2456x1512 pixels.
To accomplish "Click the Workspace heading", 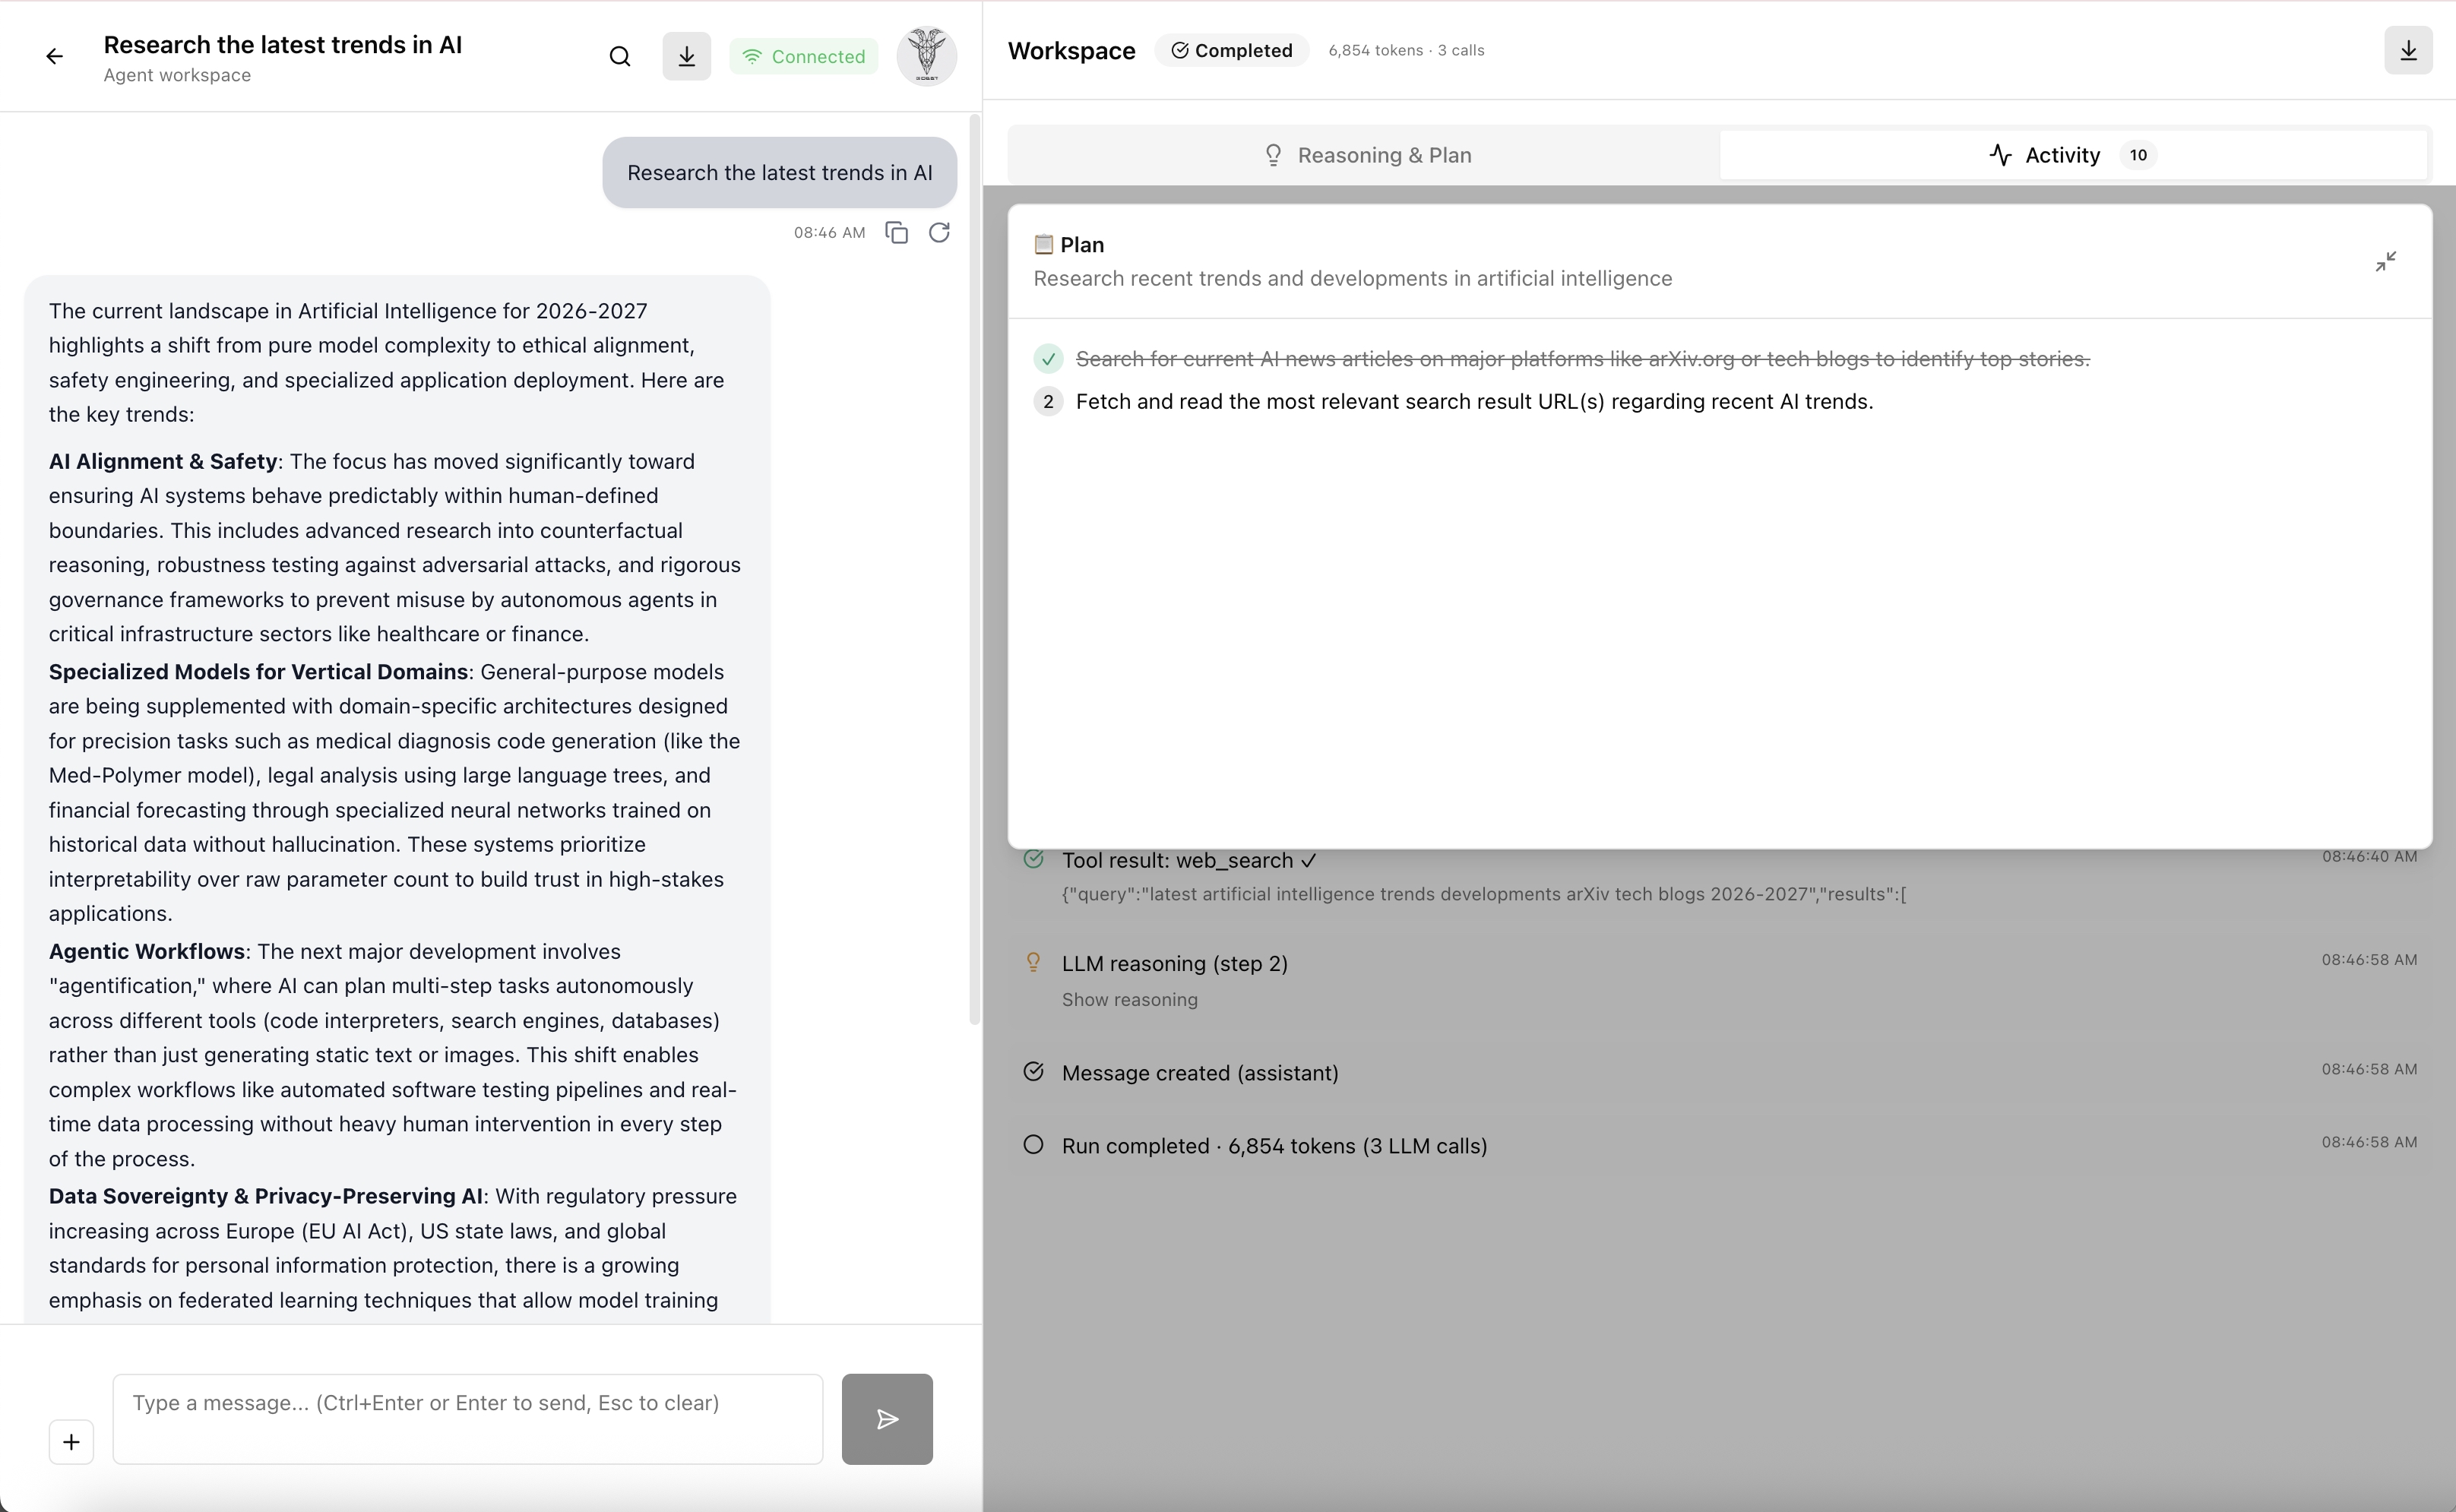I will click(x=1071, y=51).
